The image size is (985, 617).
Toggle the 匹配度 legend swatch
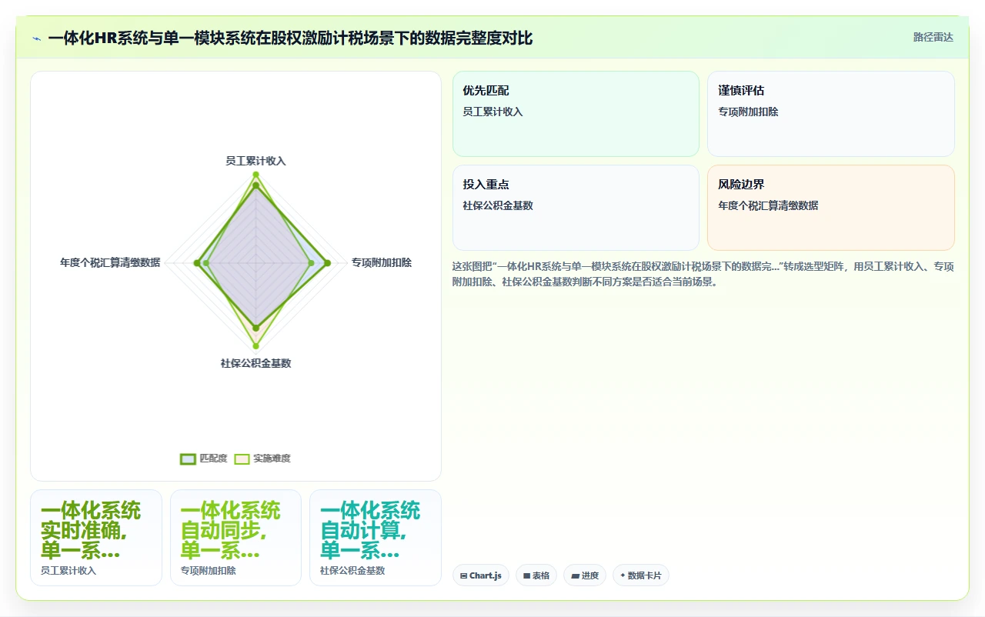click(188, 459)
